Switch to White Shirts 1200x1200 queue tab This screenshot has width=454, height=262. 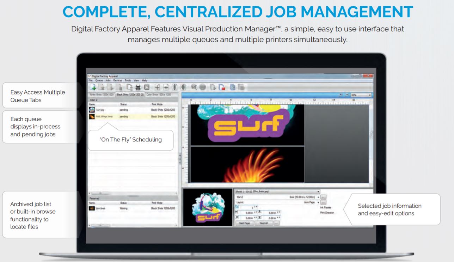click(x=102, y=95)
